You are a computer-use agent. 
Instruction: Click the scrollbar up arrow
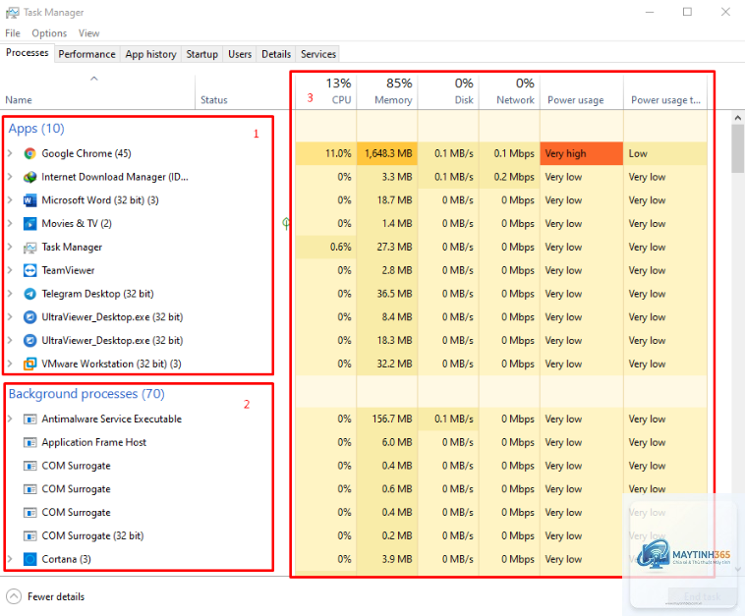tap(737, 117)
